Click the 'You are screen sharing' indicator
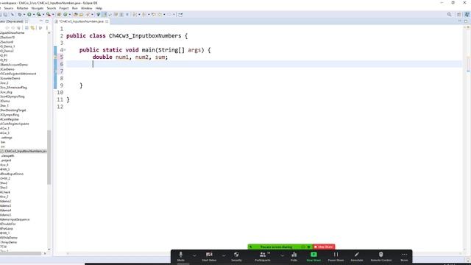Screen dimensions: 471x265 pos(276,247)
